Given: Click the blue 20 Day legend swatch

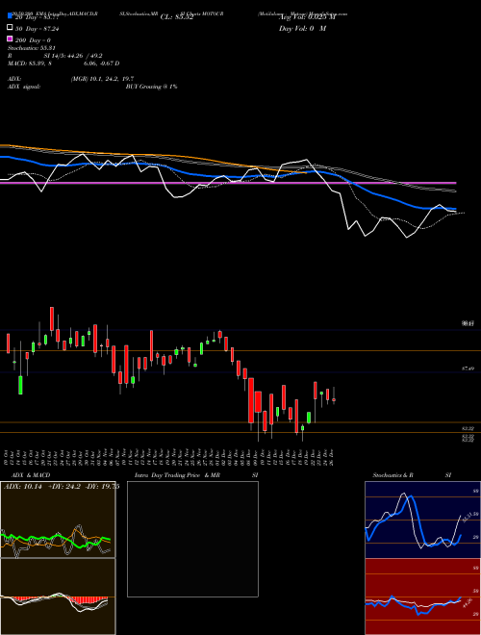Looking at the screenshot, I should point(11,17).
